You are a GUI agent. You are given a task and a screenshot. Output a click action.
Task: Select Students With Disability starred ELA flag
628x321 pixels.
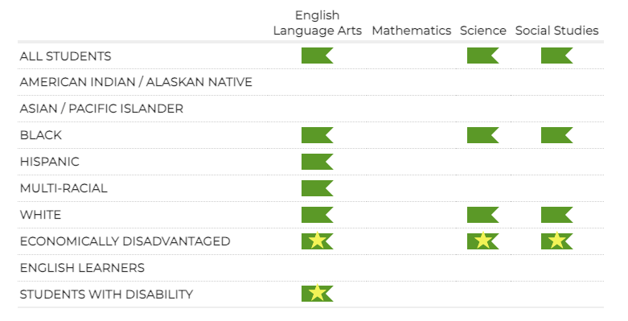point(317,294)
